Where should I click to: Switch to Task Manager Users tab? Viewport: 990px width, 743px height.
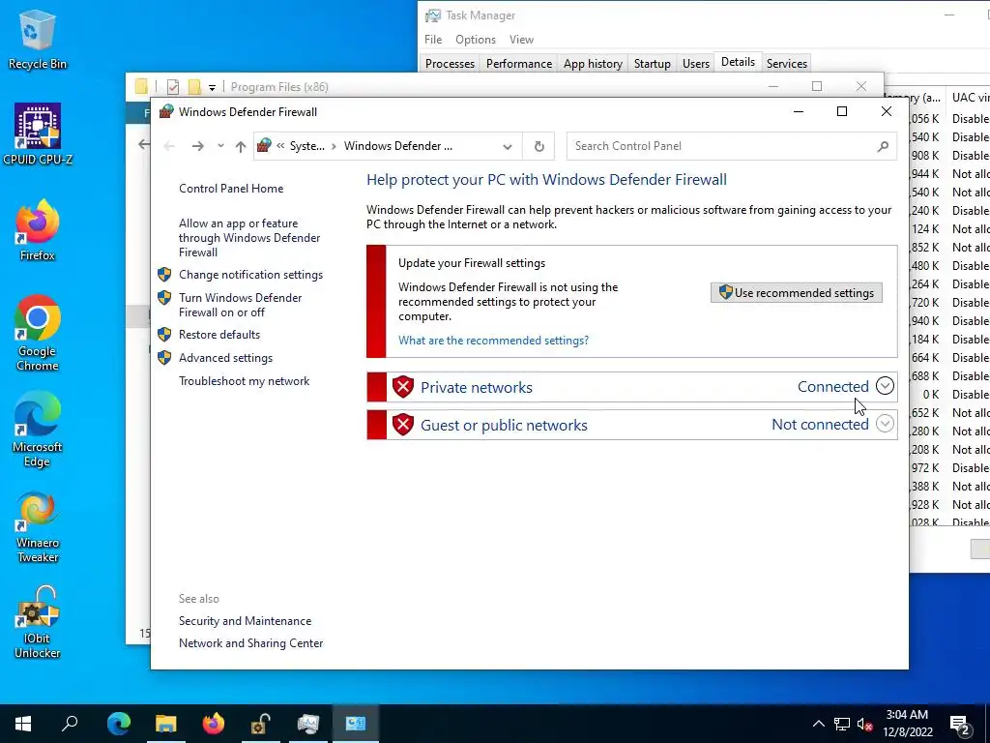[696, 63]
